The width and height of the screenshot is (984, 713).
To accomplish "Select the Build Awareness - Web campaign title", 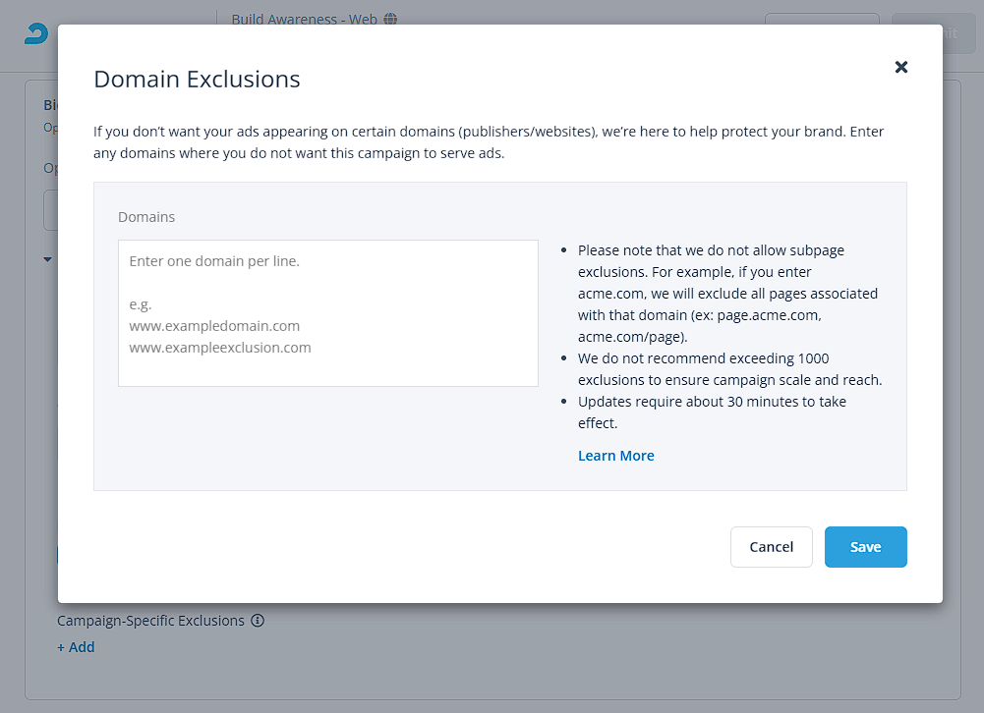I will coord(305,19).
